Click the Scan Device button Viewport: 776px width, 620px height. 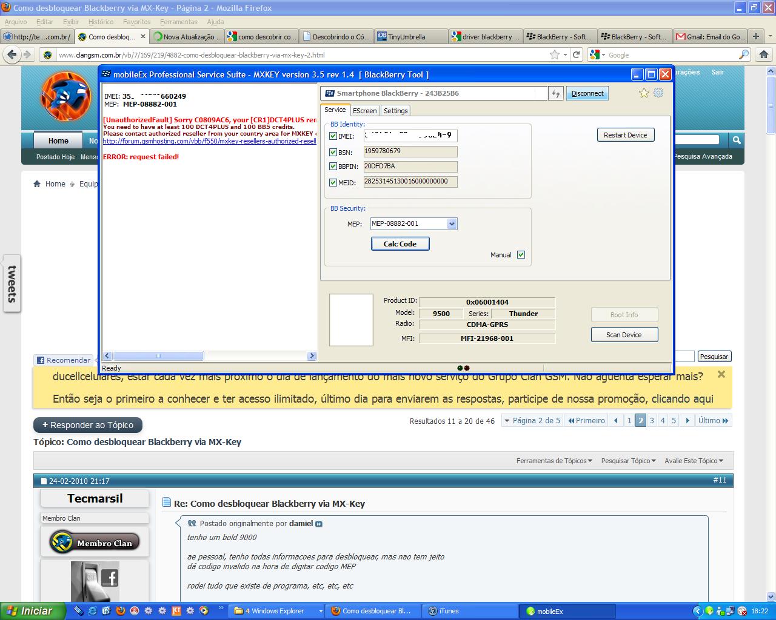pos(624,335)
